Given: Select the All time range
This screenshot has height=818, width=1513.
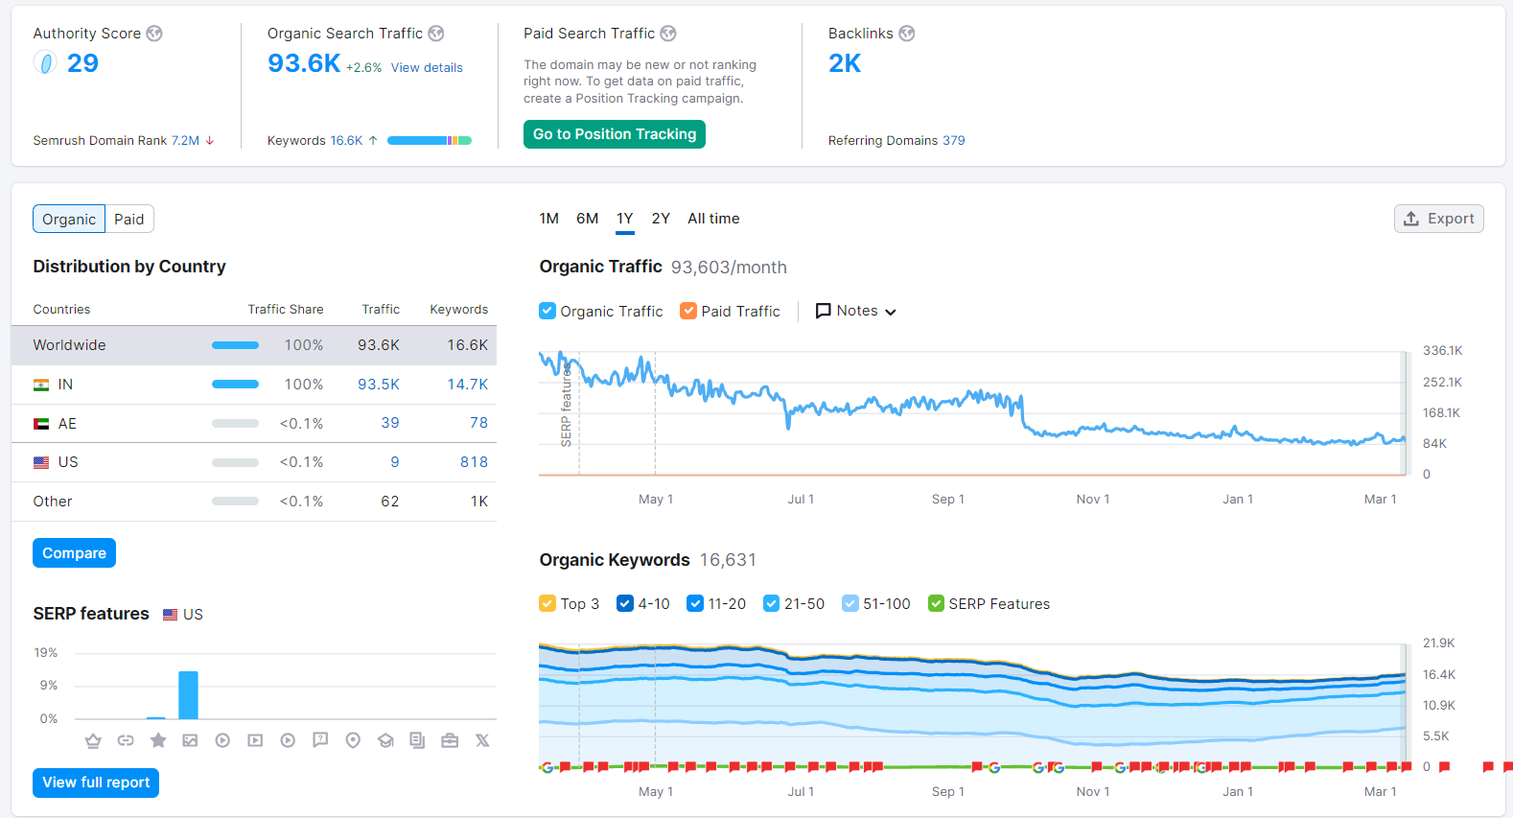Looking at the screenshot, I should pyautogui.click(x=713, y=219).
